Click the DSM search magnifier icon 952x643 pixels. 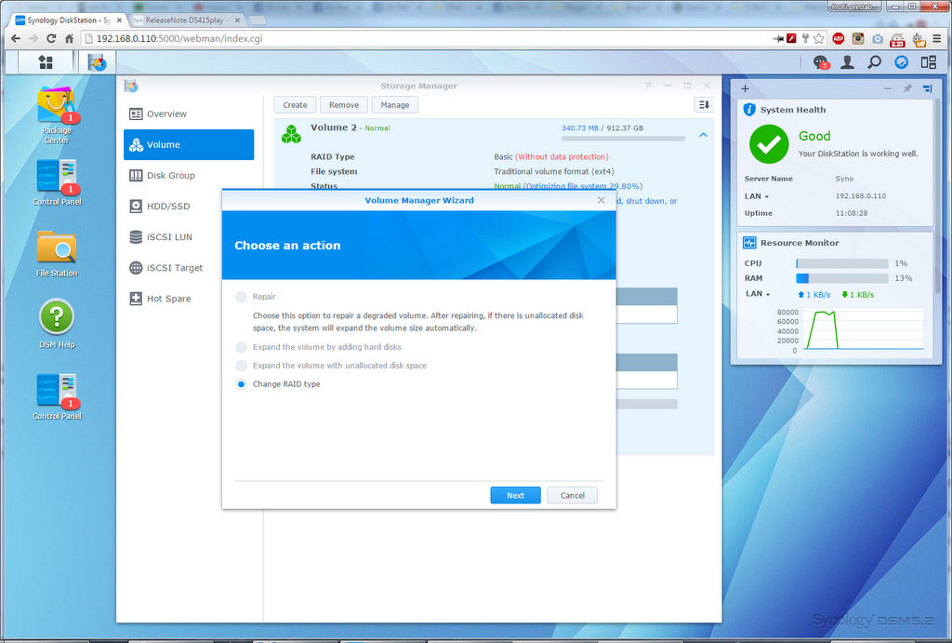874,62
